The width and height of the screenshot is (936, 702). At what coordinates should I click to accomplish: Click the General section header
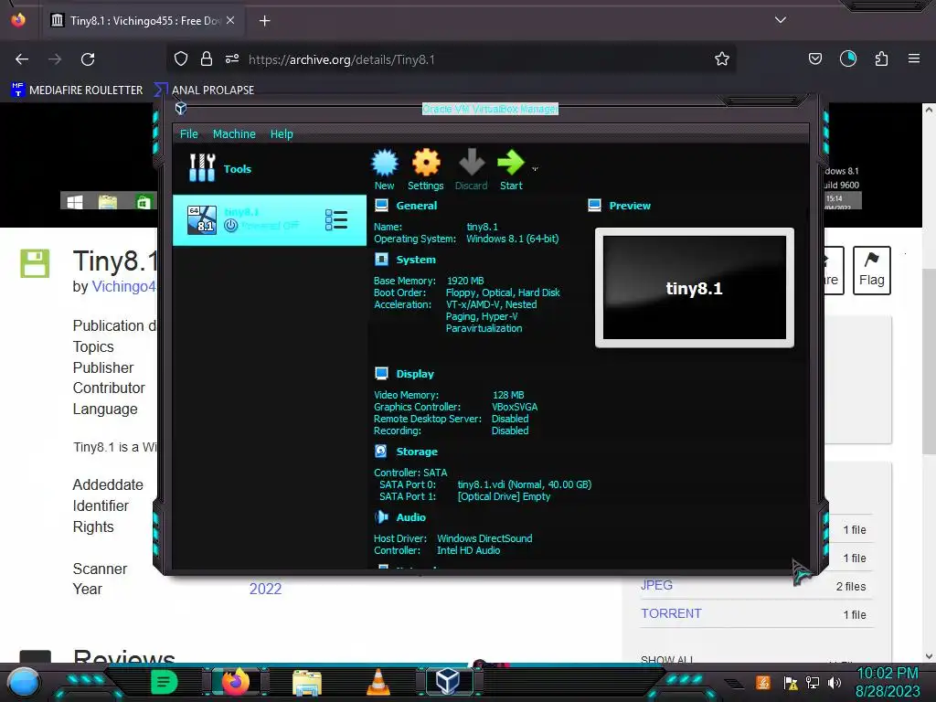coord(417,206)
